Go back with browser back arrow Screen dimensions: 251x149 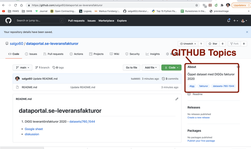coord(4,5)
